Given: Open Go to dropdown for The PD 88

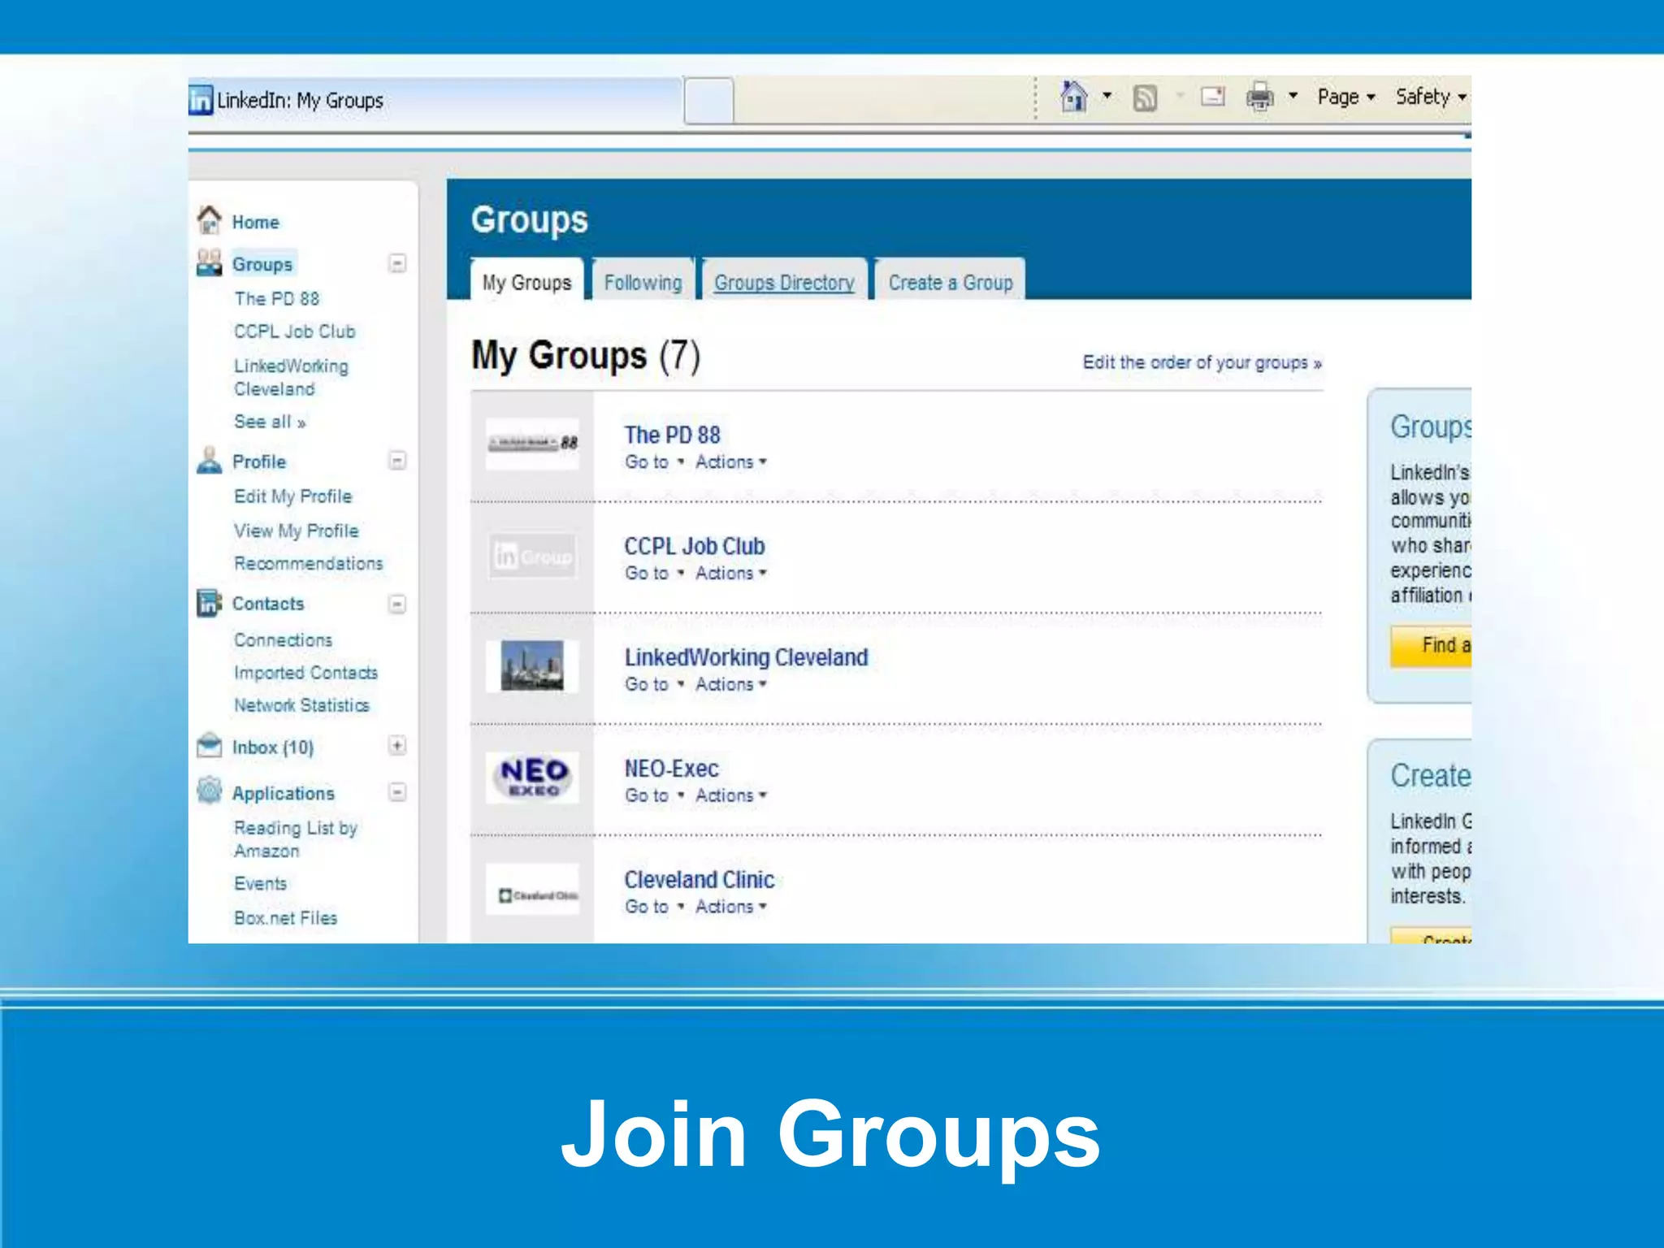Looking at the screenshot, I should pos(654,461).
